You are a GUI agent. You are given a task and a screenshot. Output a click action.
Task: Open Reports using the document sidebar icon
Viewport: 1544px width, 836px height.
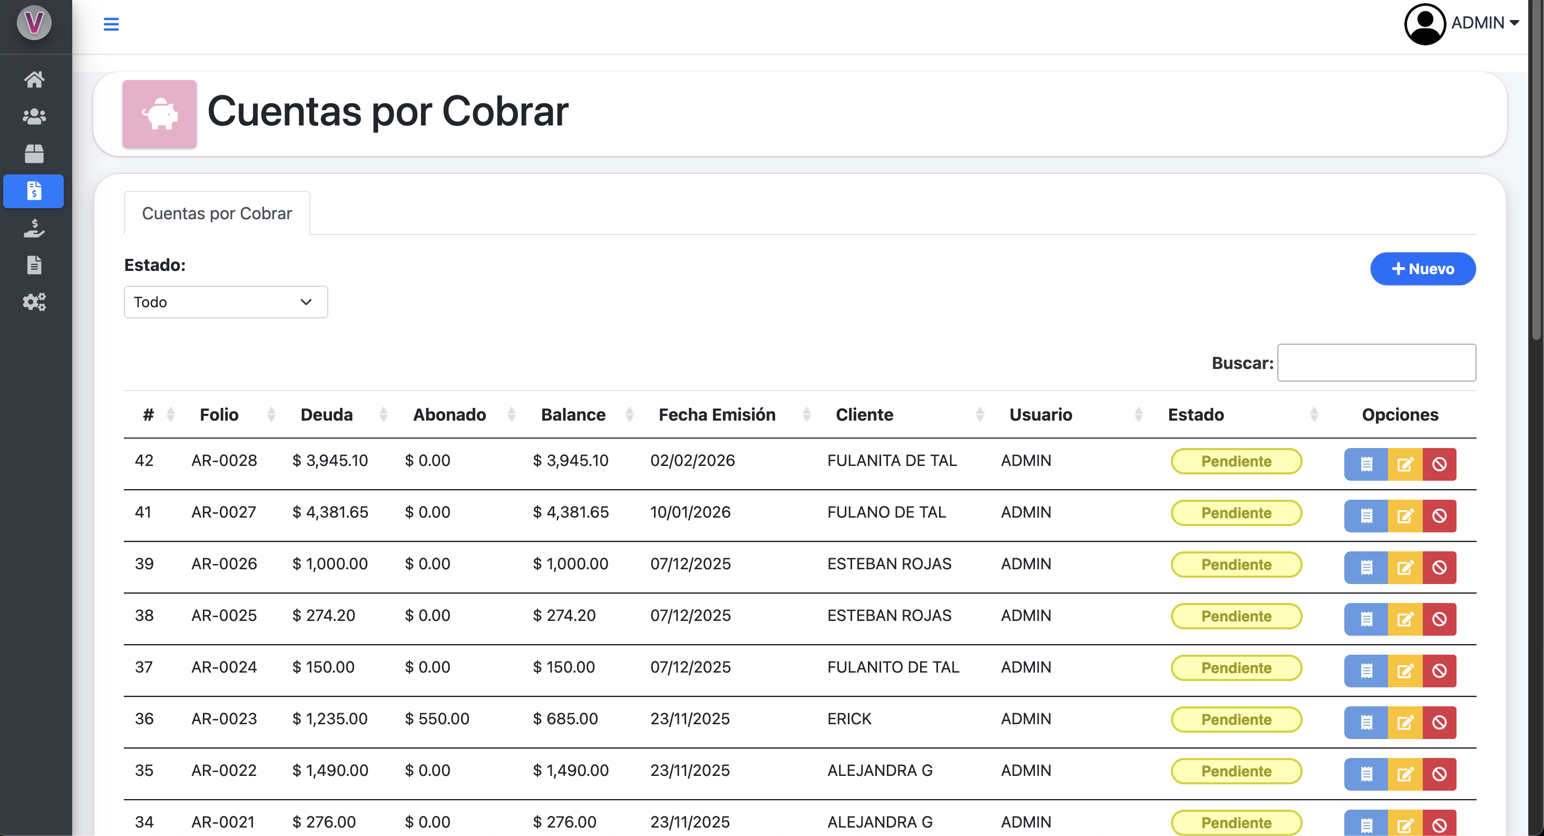(x=34, y=265)
